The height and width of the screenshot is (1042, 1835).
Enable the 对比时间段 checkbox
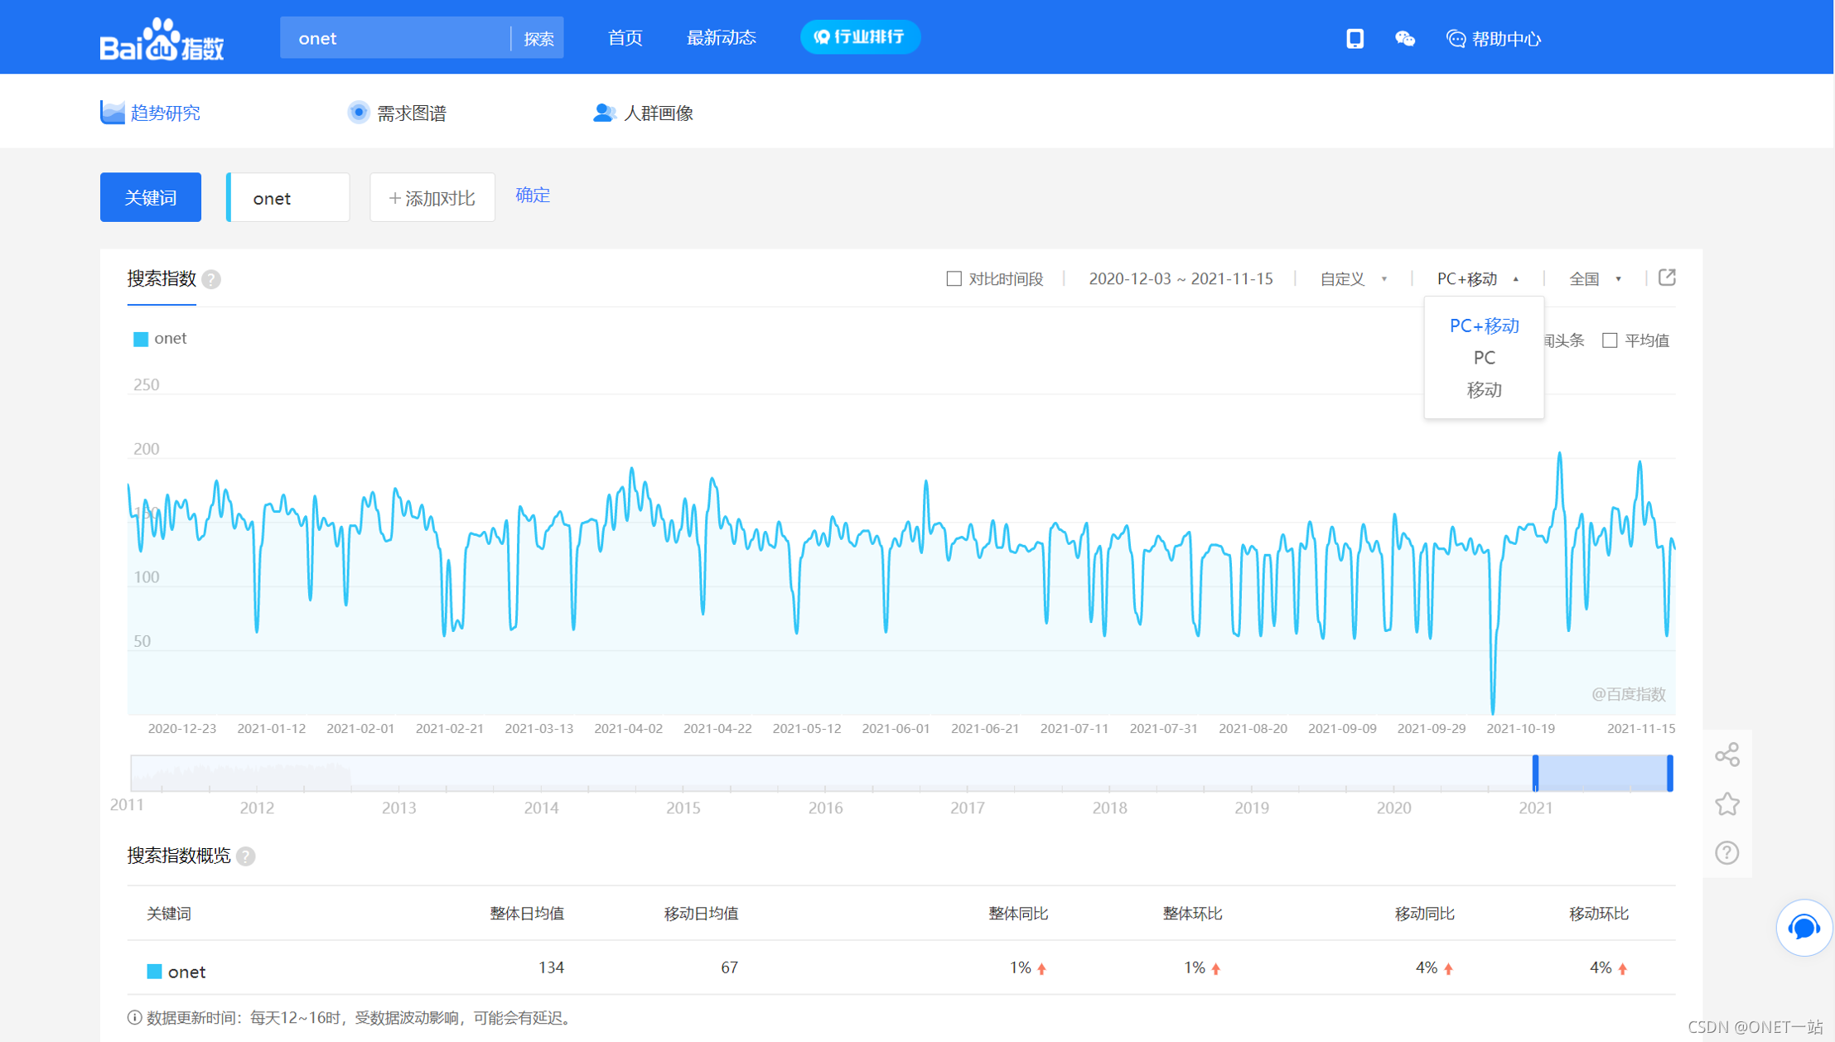[x=954, y=278]
